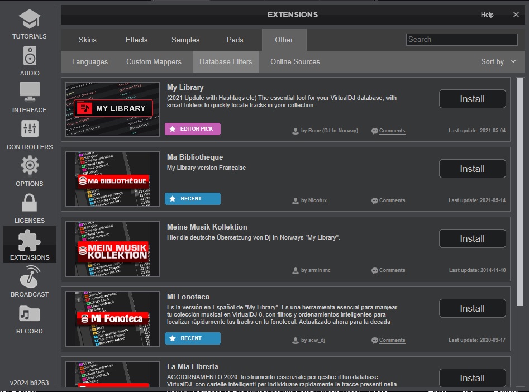Click the comment bubble icon for Mi Fonoteca
Image resolution: width=529 pixels, height=392 pixels.
374,341
